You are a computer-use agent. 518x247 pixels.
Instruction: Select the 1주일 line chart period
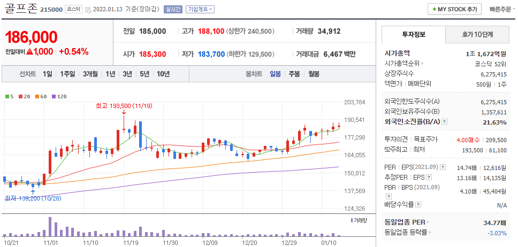tap(67, 74)
